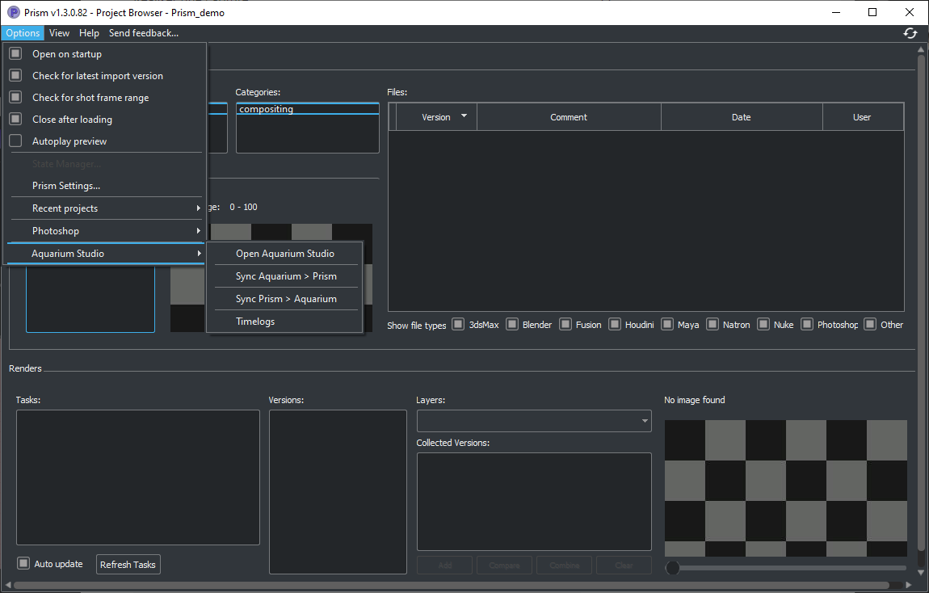929x593 pixels.
Task: Choose Sync Prism > Aquarium
Action: (287, 298)
